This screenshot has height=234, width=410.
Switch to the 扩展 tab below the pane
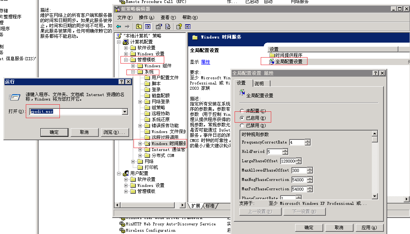196,206
